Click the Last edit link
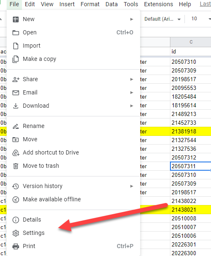The image size is (211, 256). [x=205, y=4]
